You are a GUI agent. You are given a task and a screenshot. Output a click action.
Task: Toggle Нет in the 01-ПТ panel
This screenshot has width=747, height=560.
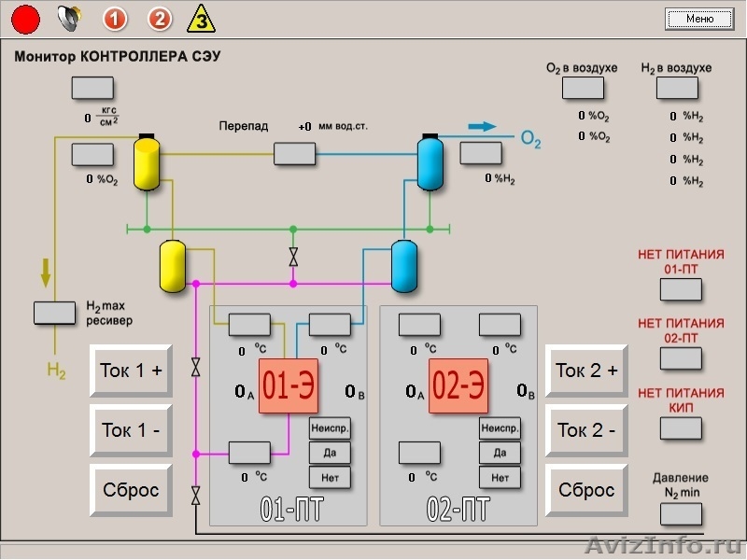[x=330, y=478]
